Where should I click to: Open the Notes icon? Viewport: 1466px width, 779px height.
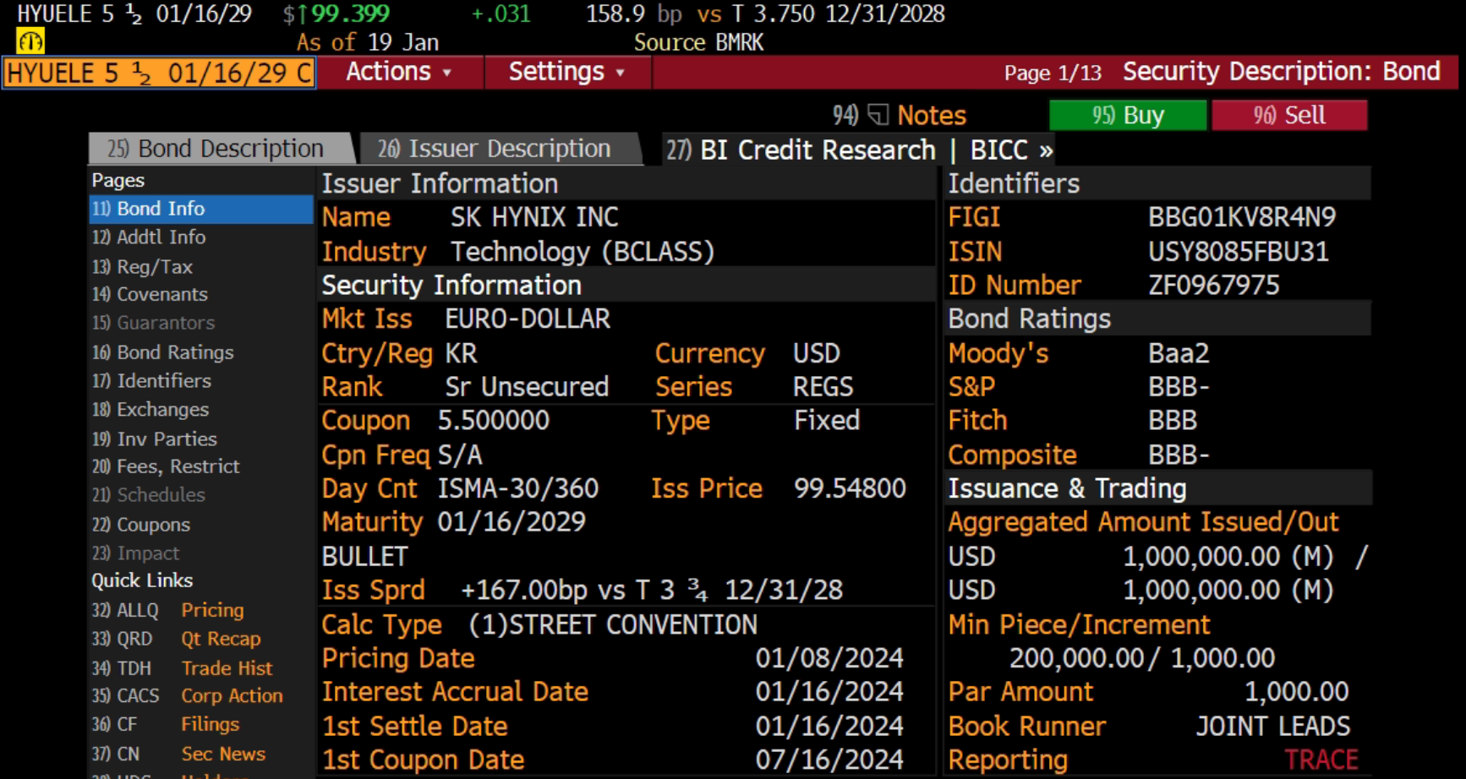pos(878,115)
